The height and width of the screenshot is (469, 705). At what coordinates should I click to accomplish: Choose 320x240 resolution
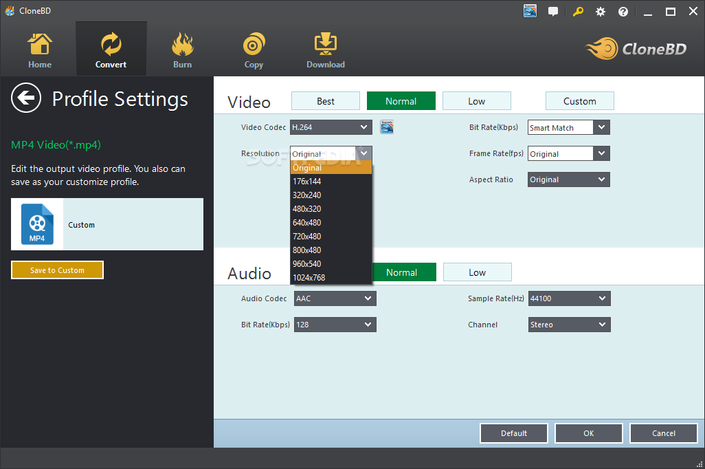point(331,195)
